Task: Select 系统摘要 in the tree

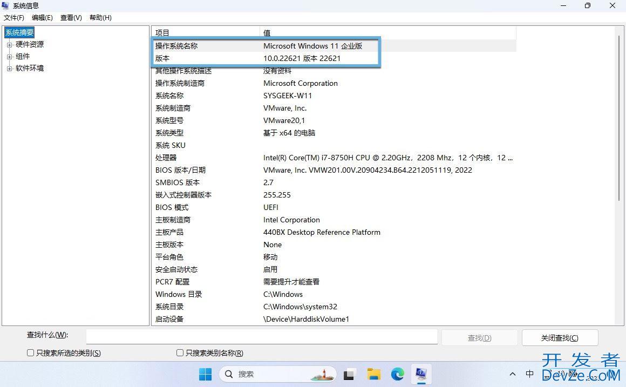Action: (x=19, y=32)
